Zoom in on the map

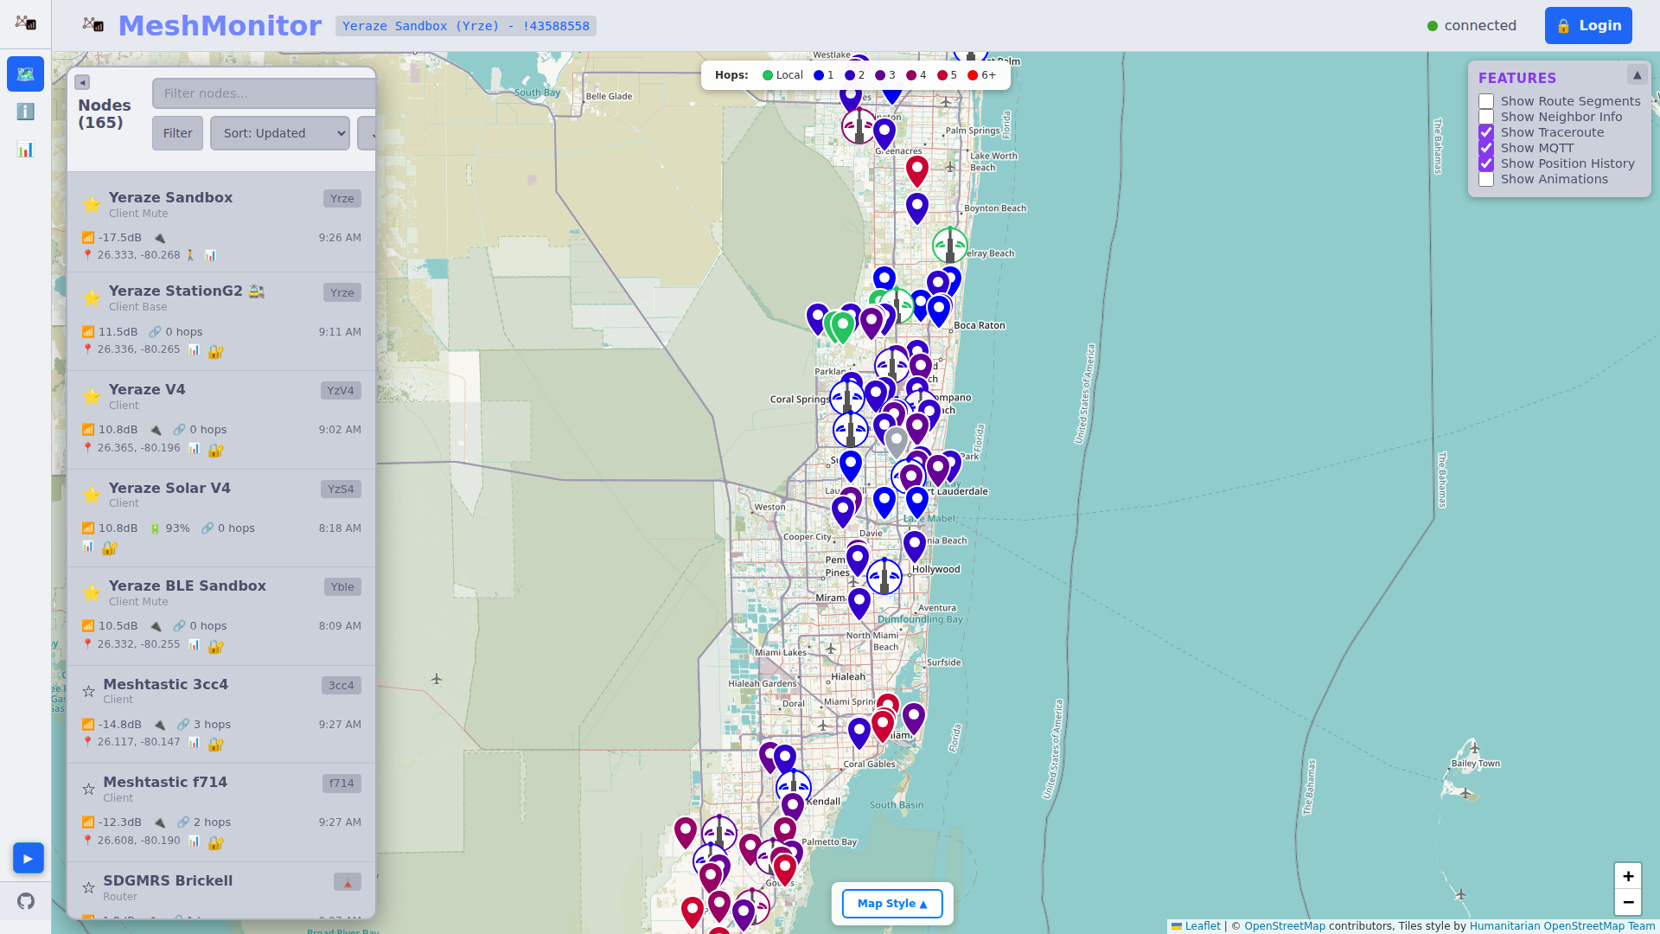pos(1627,876)
